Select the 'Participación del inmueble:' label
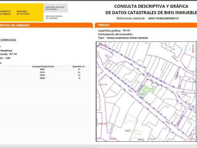Viewport: 197px width, 148px height. click(x=115, y=34)
